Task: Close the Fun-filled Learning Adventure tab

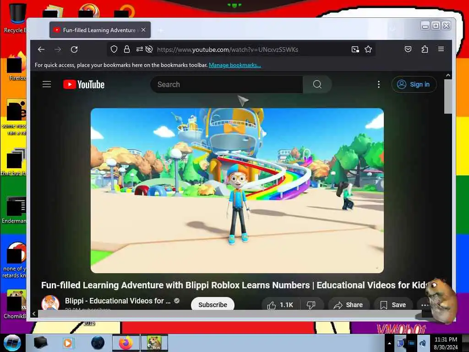Action: (143, 30)
